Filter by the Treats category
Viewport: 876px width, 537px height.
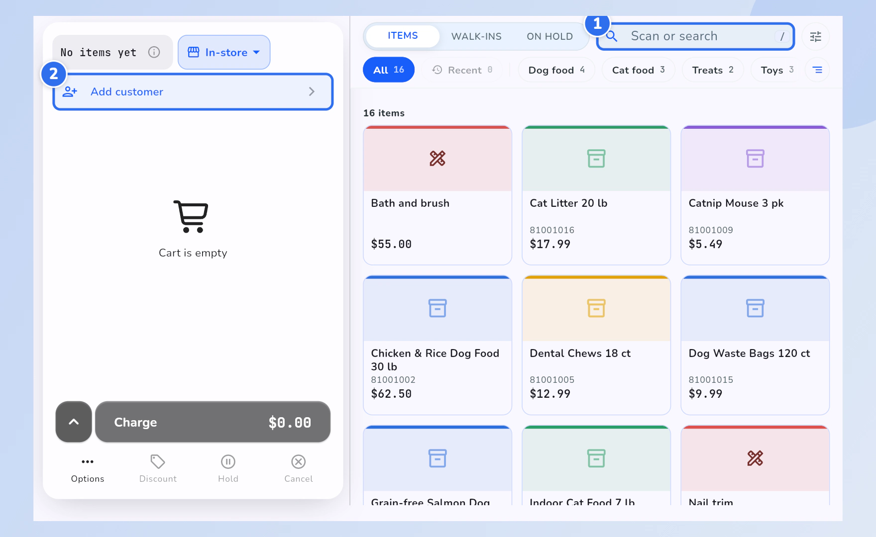(x=713, y=70)
